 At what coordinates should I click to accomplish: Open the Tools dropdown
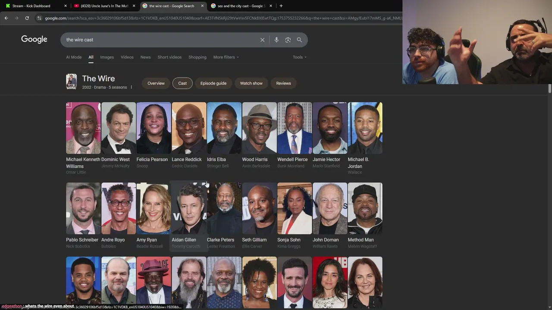(x=300, y=57)
